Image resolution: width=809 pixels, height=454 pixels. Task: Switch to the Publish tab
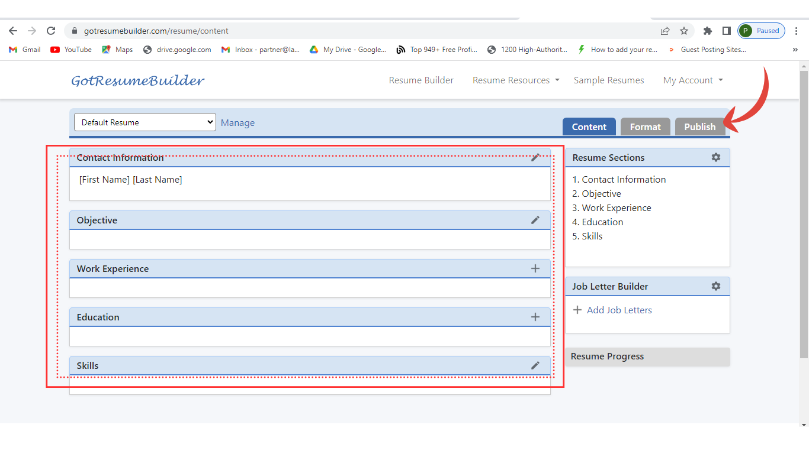click(x=699, y=127)
